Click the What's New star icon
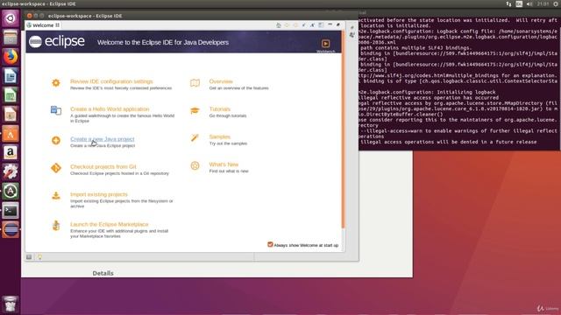 pos(195,165)
